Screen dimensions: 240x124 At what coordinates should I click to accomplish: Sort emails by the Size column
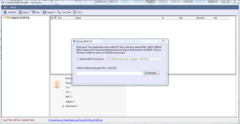pyautogui.click(x=215, y=18)
